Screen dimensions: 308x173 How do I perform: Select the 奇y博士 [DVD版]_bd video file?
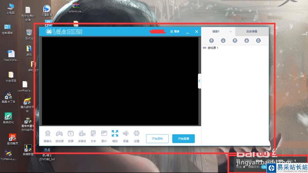(47, 154)
